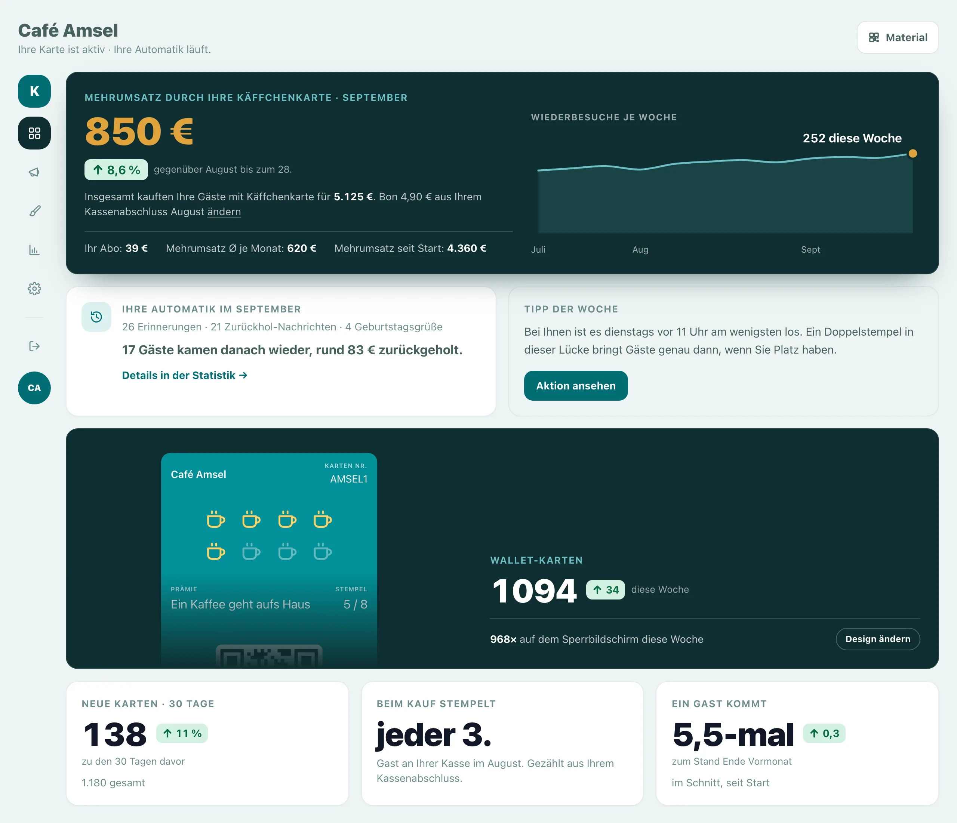
Task: Click 'Ihr Abo: 39 €' text
Action: point(116,249)
